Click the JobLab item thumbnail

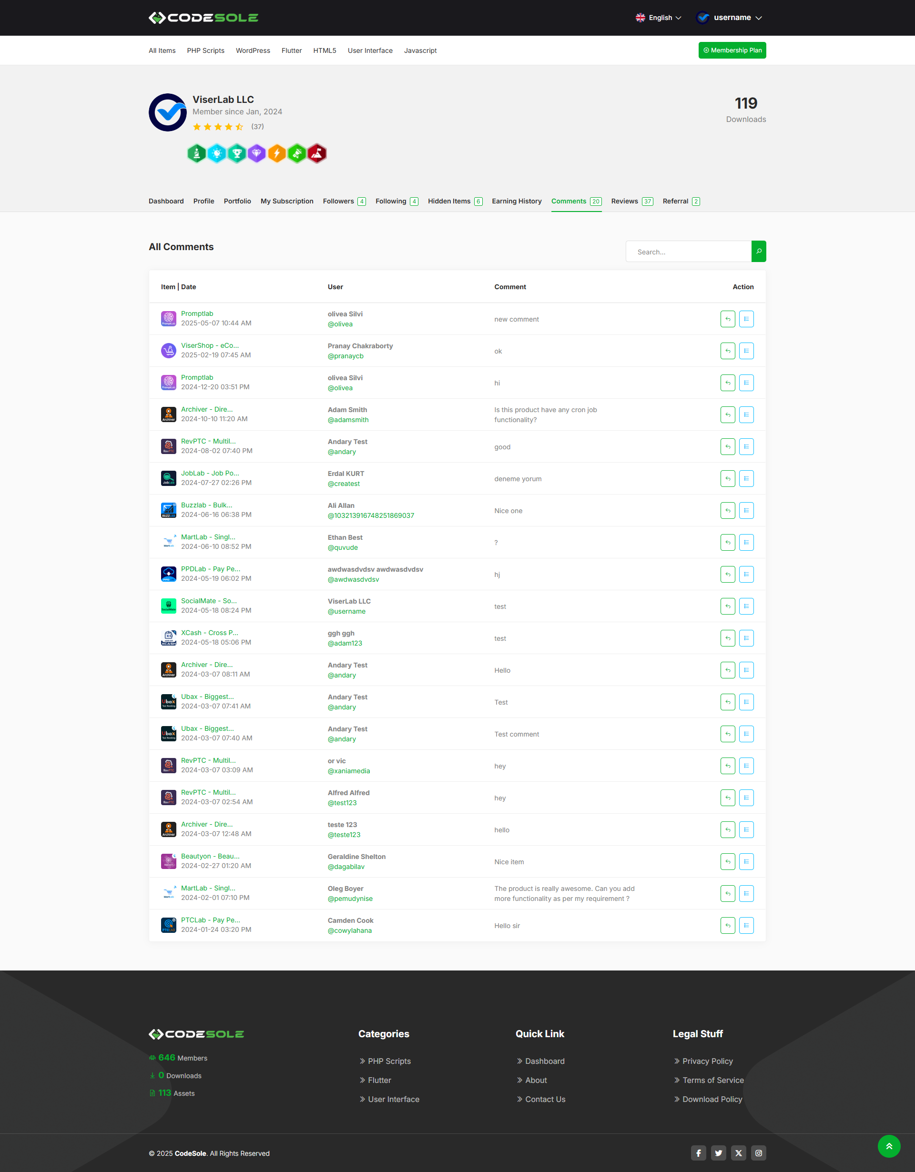(169, 478)
